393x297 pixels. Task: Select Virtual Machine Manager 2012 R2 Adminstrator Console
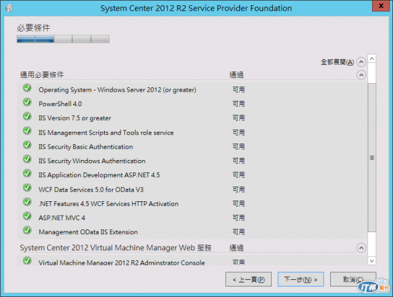coord(122,262)
